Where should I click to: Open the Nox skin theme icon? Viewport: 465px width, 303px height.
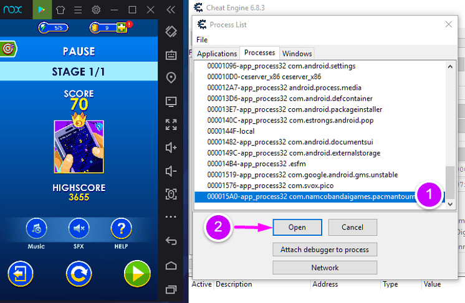[x=60, y=10]
